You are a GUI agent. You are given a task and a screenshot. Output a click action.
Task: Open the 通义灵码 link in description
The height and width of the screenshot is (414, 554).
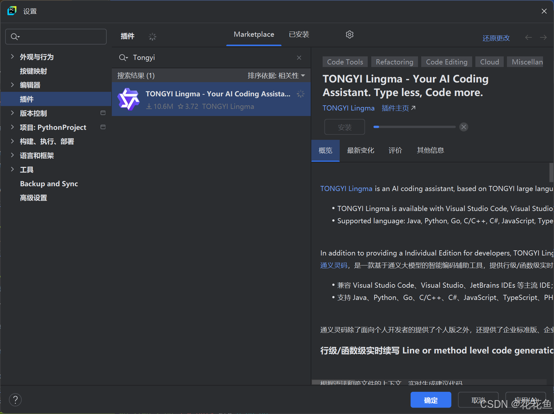(x=334, y=265)
